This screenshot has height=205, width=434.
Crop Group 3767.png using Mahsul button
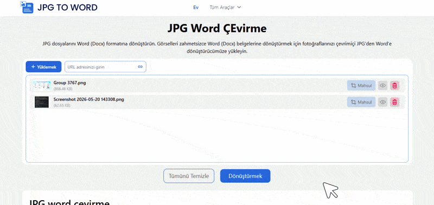coord(361,86)
